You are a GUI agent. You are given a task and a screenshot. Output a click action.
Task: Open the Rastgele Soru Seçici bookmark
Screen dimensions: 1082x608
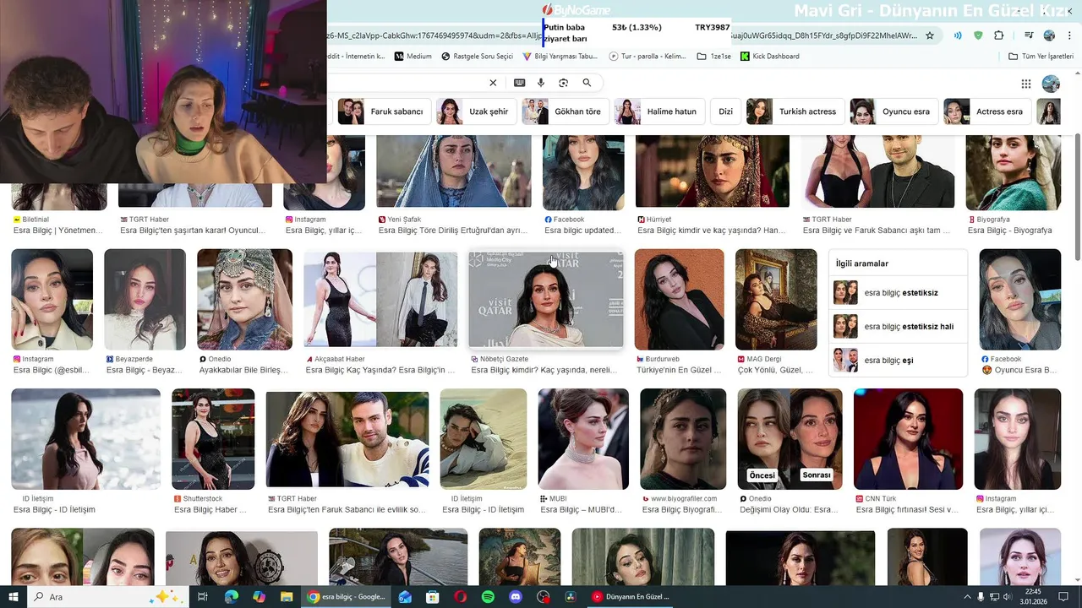(478, 57)
